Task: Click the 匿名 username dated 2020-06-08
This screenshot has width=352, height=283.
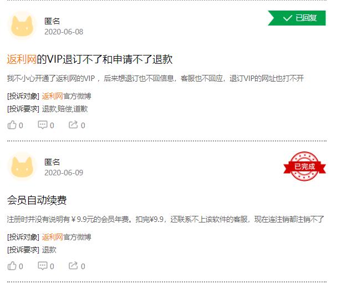Action: (52, 21)
